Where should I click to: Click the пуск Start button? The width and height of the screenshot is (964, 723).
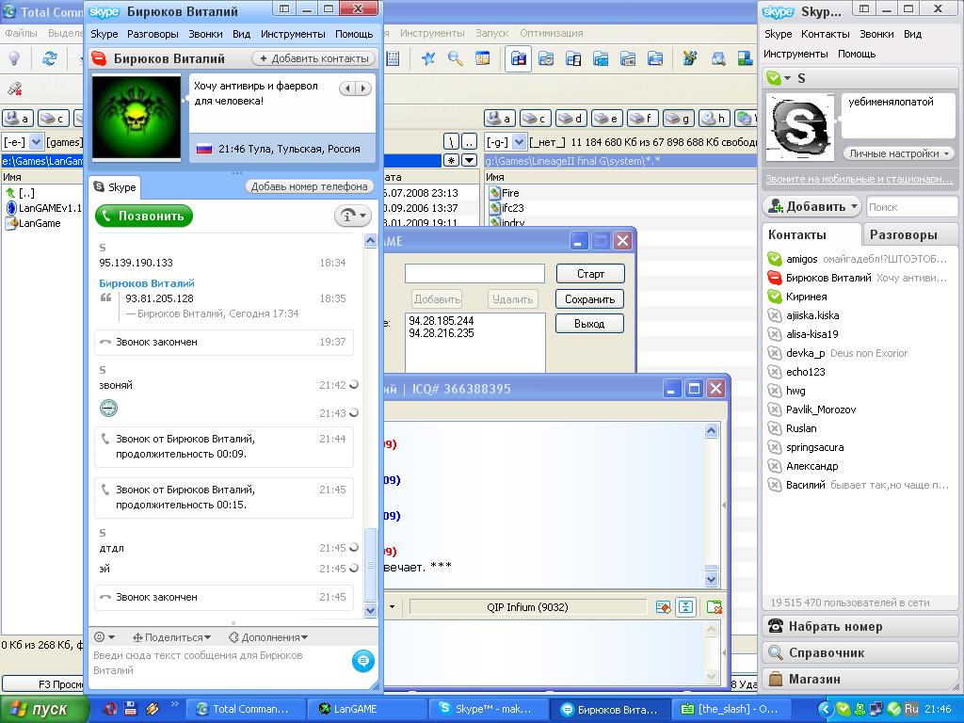(x=43, y=710)
